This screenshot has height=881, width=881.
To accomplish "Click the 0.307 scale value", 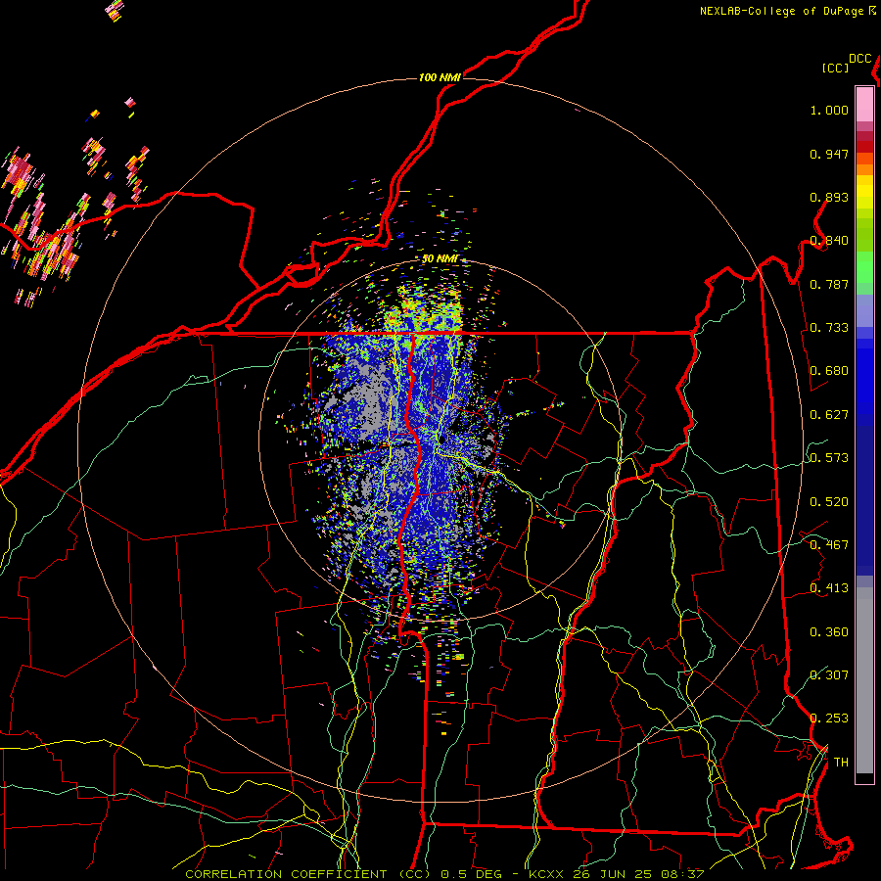I will click(829, 675).
